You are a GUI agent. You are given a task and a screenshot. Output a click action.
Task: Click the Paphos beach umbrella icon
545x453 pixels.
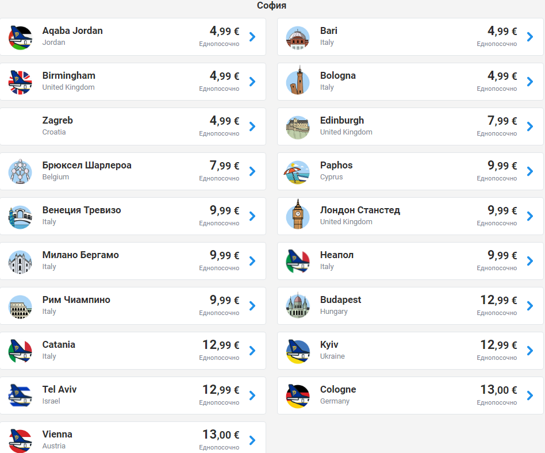298,172
